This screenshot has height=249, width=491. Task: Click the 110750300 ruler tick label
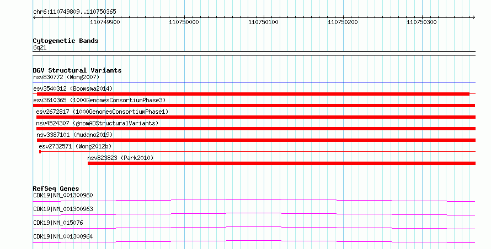coord(421,22)
